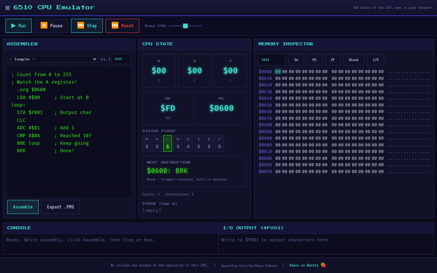
Task: Click the PC register value $0600
Action: tap(221, 108)
